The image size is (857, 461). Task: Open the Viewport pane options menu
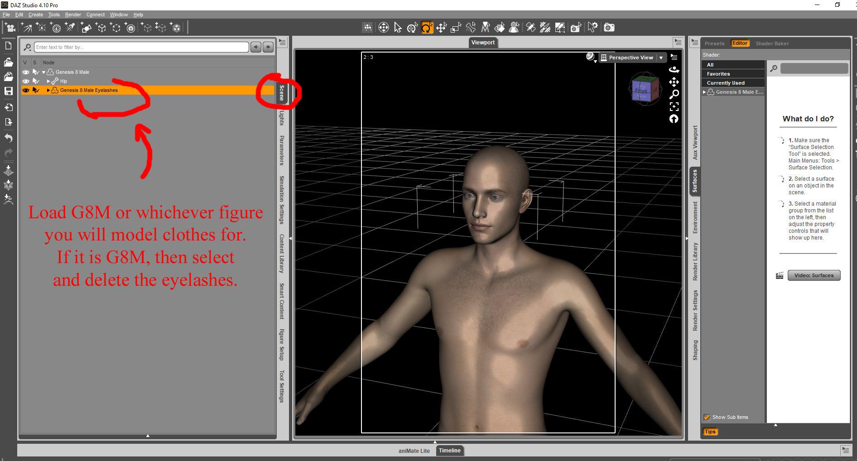point(678,42)
